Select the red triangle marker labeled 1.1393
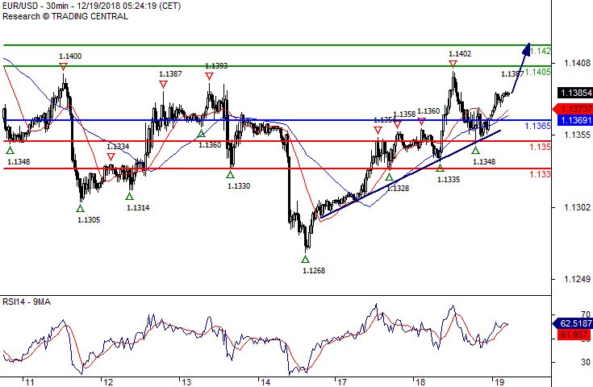This screenshot has height=387, width=593. [209, 76]
